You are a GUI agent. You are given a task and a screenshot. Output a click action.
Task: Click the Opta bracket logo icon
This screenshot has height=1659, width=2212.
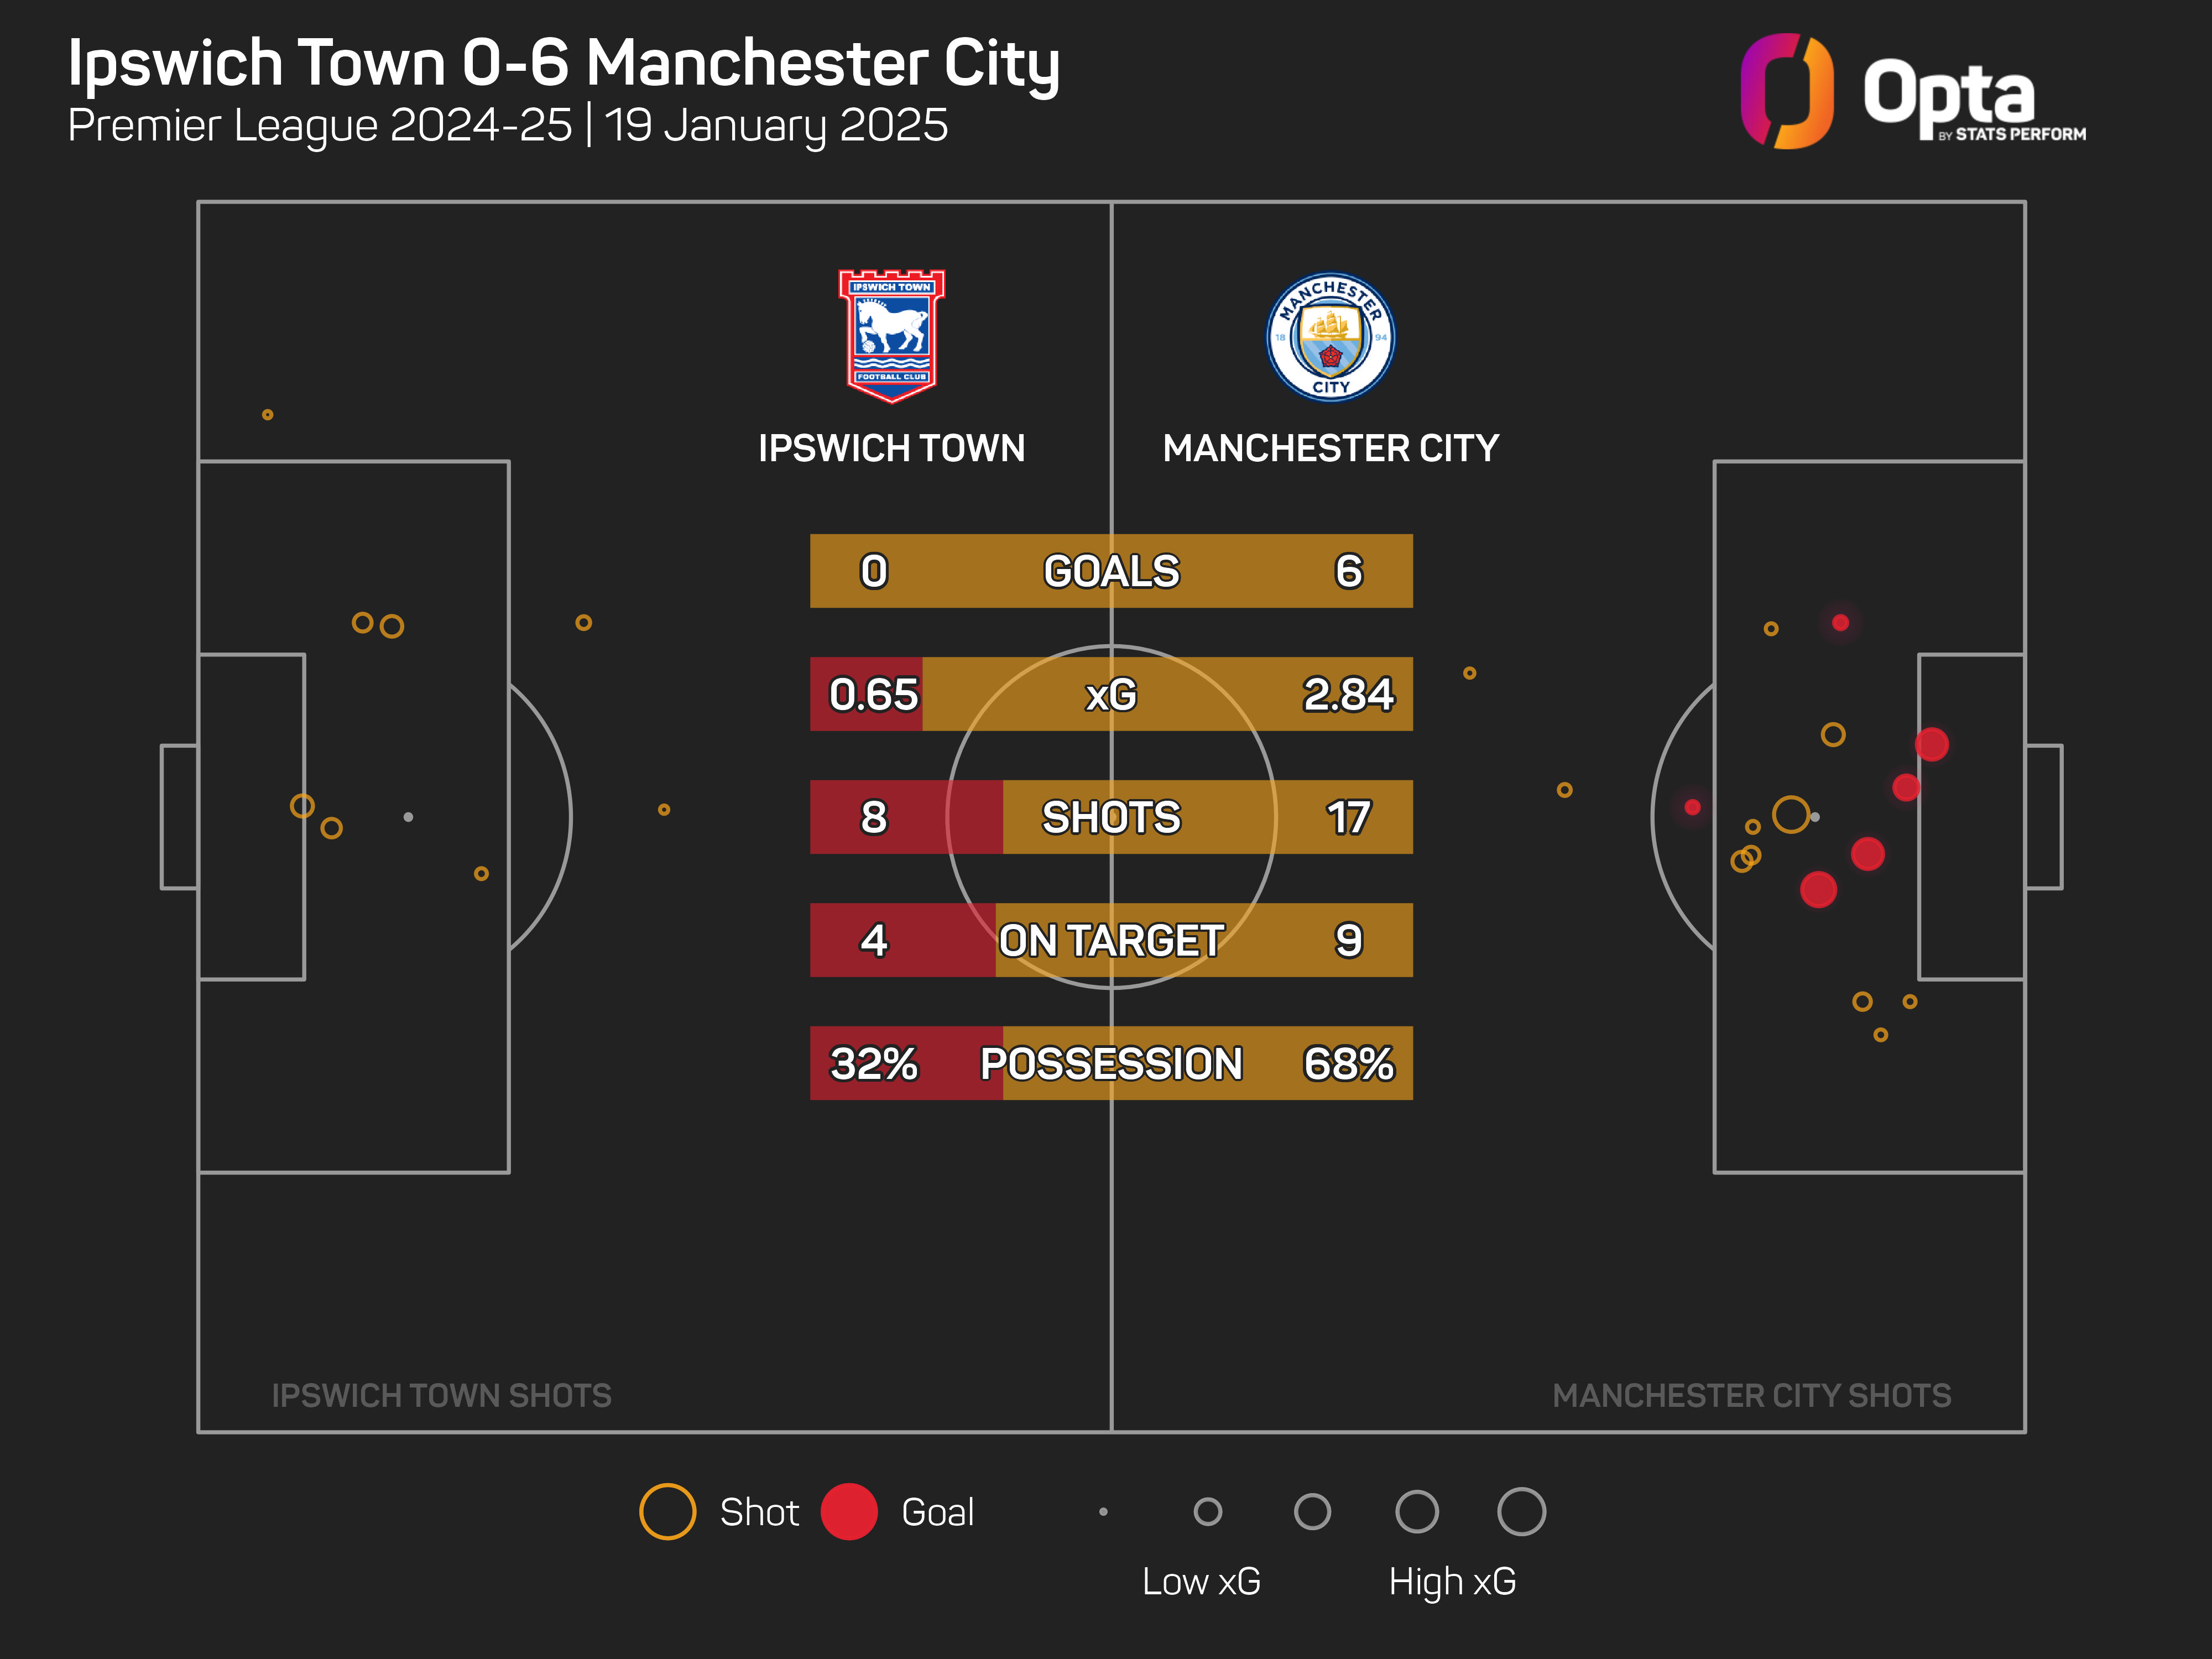pos(1787,91)
